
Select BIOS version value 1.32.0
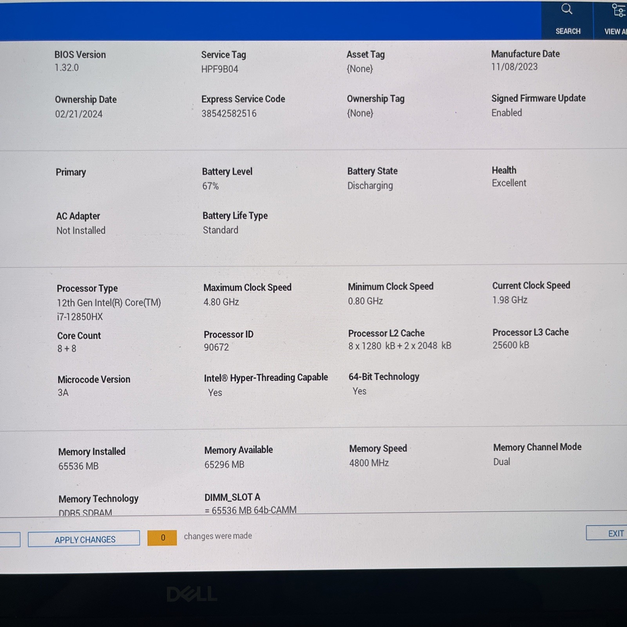click(67, 68)
